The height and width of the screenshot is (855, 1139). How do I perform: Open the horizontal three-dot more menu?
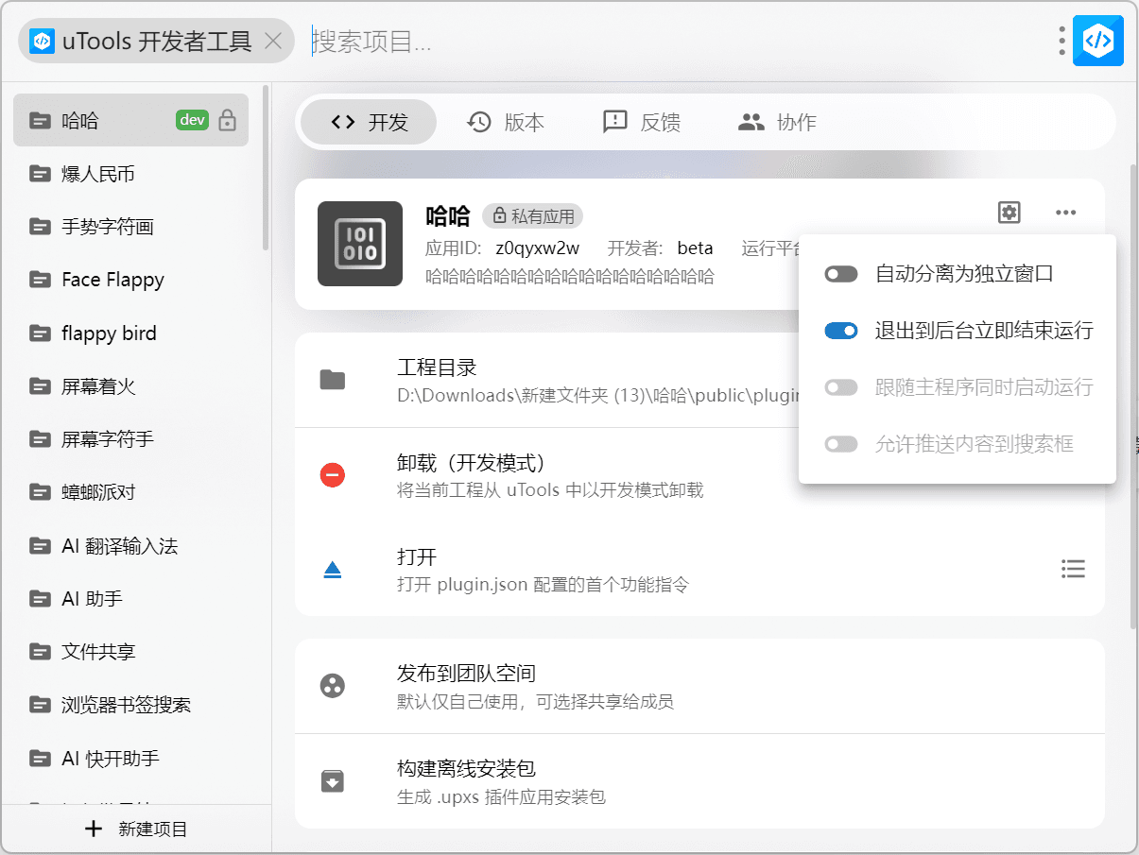point(1066,213)
